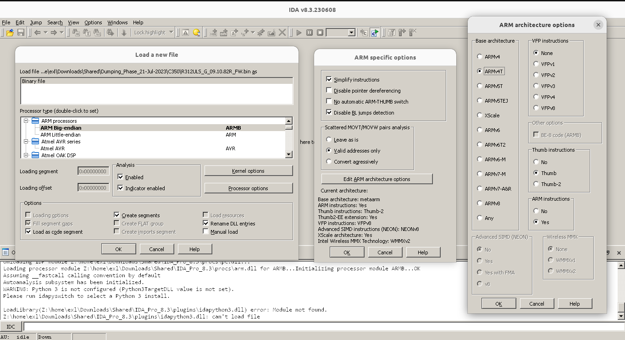Viewport: 625px width, 340px height.
Task: Click the asterisk plus array icon
Action: coord(261,33)
